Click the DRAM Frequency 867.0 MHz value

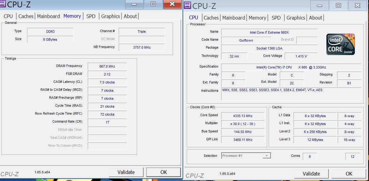point(107,66)
